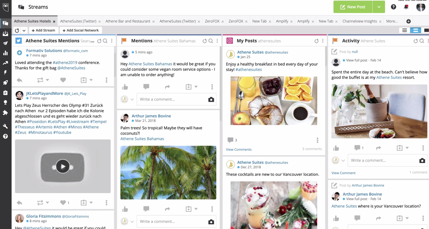Screen dimensions: 429x229
Task: Open the Publisher paper plane sidebar icon
Action: 5,43
